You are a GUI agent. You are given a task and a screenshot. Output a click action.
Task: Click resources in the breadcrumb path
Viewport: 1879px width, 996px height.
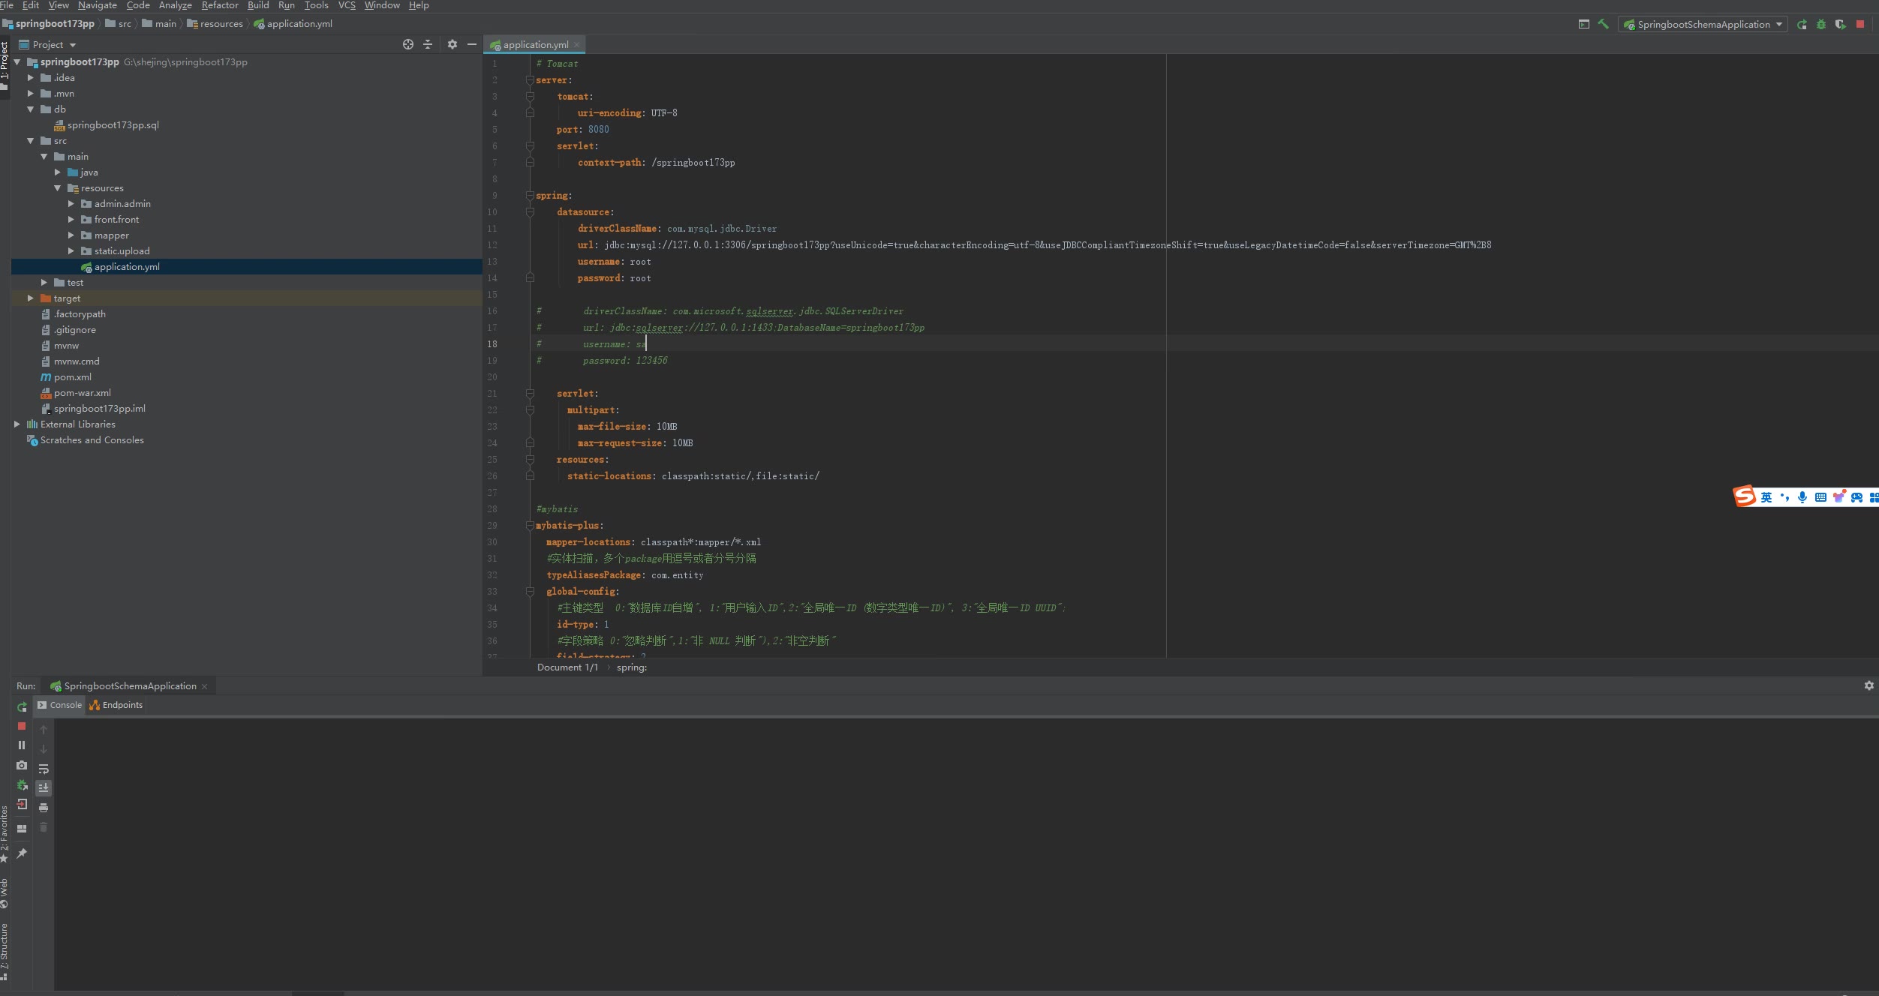coord(221,24)
